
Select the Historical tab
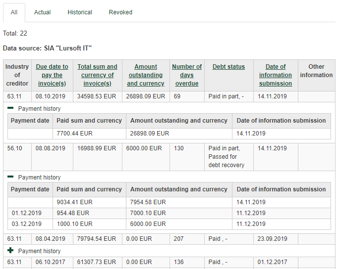pos(80,12)
